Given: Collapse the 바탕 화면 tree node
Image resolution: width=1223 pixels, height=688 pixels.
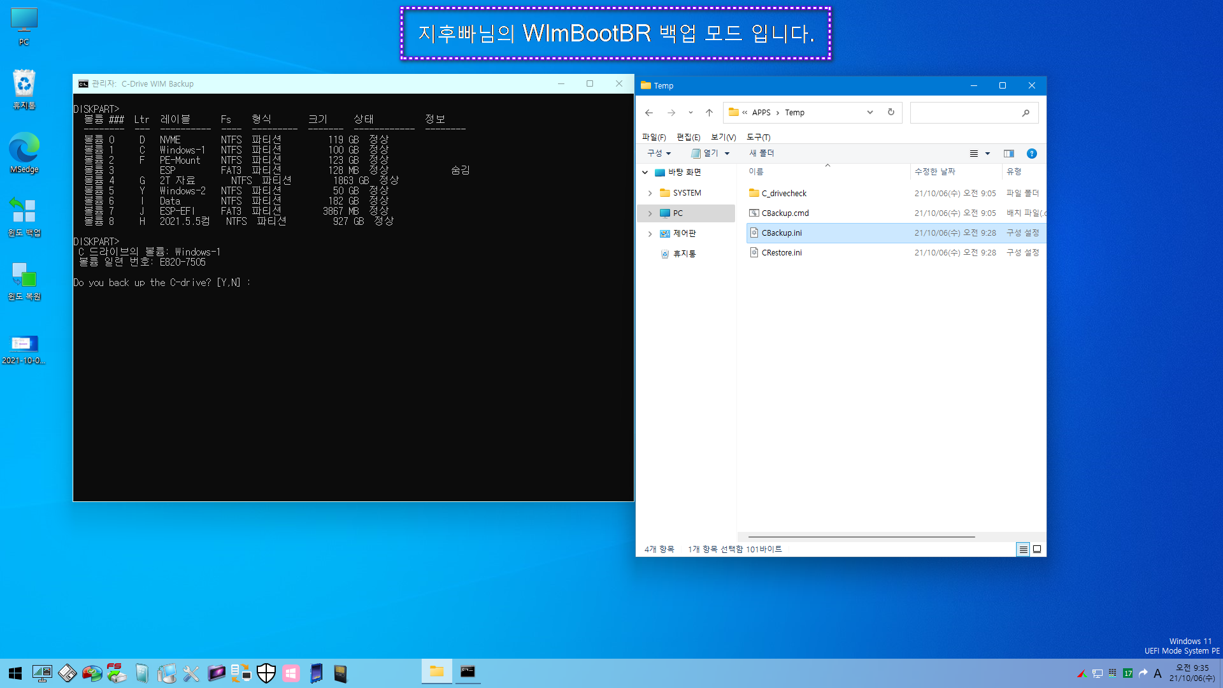Looking at the screenshot, I should coord(645,173).
